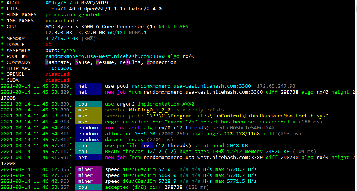
Task: Click the 'cpu' tag on 'accepted' line
Action: 89,187
